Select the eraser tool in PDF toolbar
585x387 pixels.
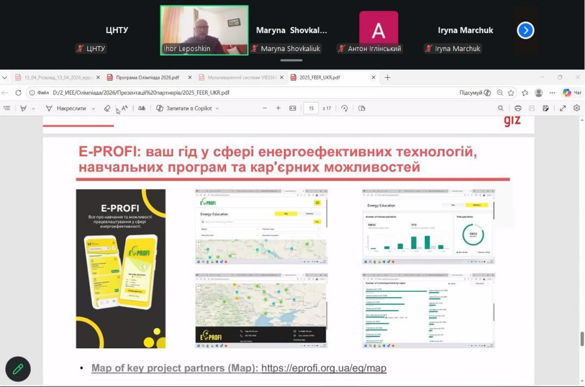point(107,108)
